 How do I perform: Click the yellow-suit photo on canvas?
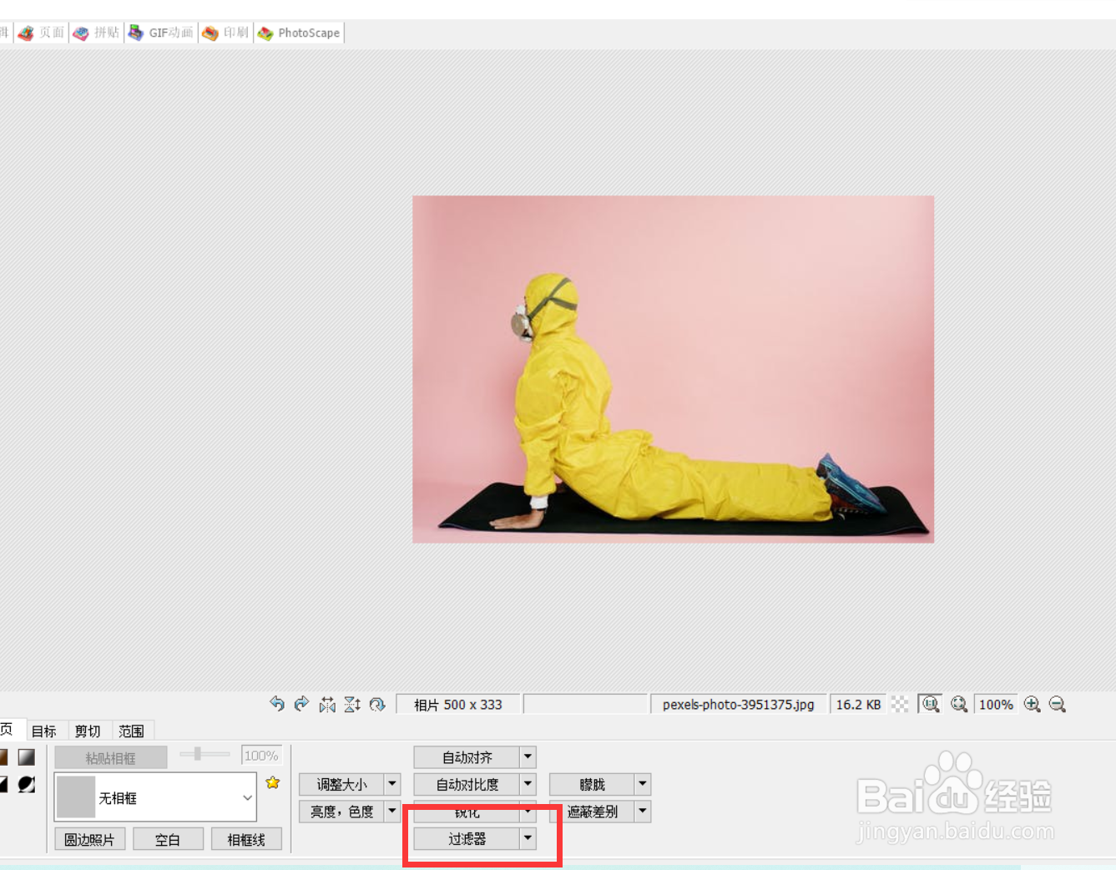point(673,369)
